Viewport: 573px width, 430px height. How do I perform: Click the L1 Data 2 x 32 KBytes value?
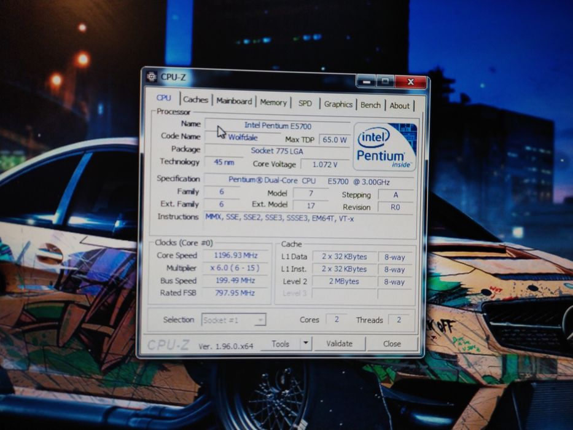point(345,257)
